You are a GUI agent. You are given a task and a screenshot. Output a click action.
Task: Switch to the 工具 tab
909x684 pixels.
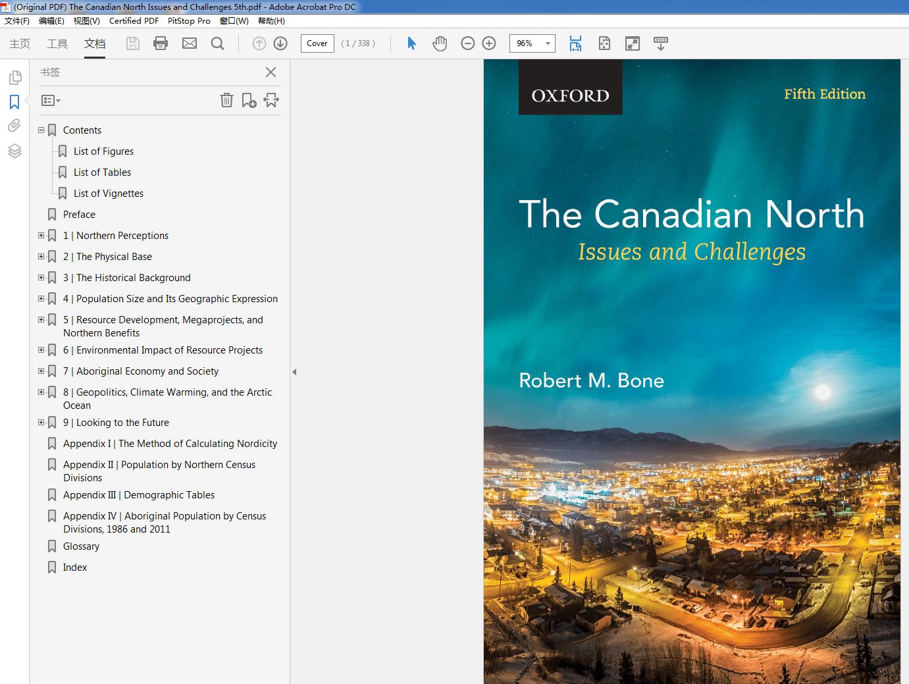(x=57, y=43)
